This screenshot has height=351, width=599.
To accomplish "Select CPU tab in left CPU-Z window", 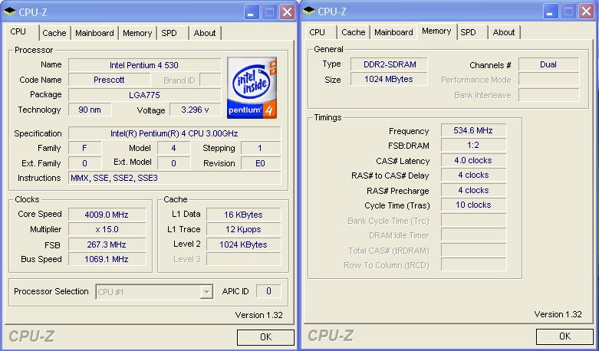I will click(18, 31).
